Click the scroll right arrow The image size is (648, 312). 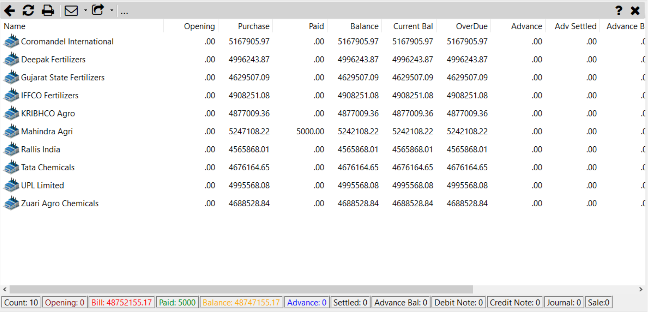(641, 289)
